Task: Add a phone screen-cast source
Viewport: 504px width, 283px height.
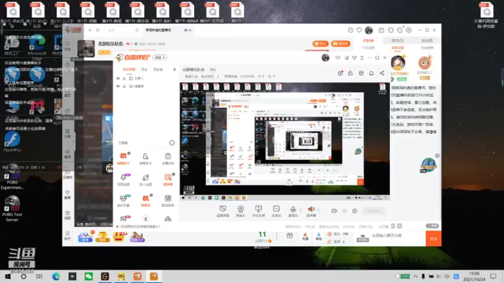Action: tap(258, 211)
